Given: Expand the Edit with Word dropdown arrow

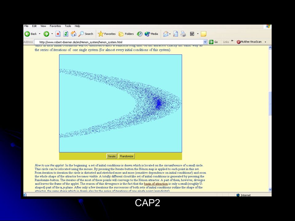Looking at the screenshot, I should click(198, 34).
